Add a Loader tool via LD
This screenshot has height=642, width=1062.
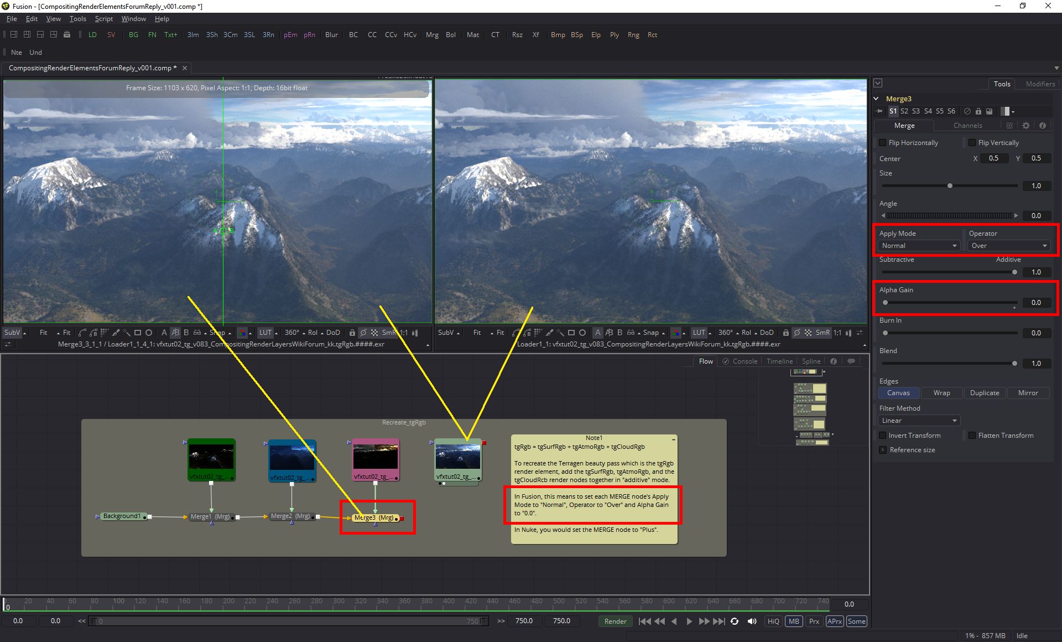click(92, 35)
